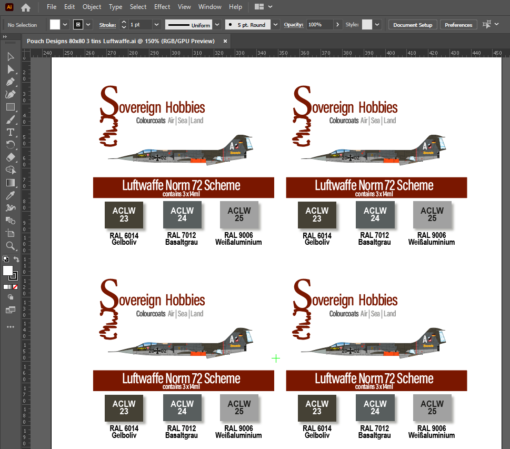510x449 pixels.
Task: Activate the Type tool
Action: point(11,132)
